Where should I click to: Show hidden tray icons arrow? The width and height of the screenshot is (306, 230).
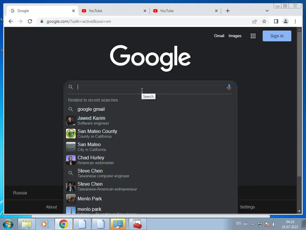tap(253, 224)
